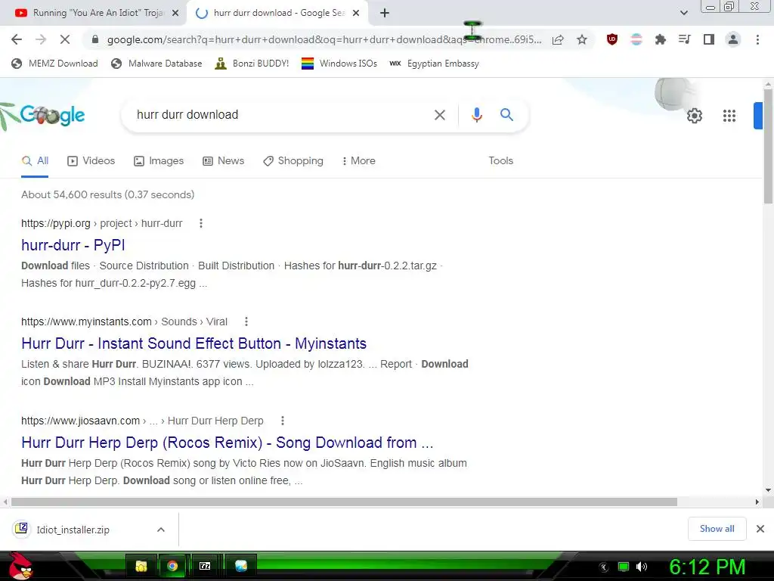Open the Chrome profile menu

pos(733,39)
